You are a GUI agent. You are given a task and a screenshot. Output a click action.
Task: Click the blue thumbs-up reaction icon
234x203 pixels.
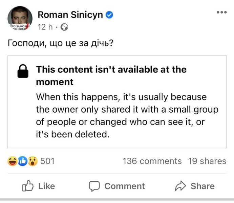tap(22, 161)
